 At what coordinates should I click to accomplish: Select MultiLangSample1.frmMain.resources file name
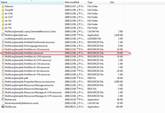tap(24, 53)
